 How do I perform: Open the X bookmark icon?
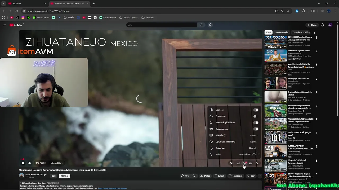(x=17, y=18)
